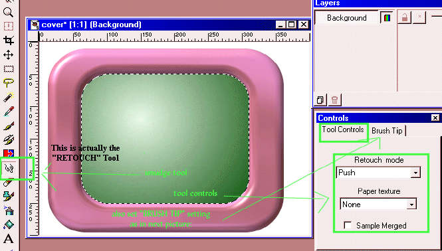442x251 pixels.
Task: Click inside the green selected area
Action: click(x=165, y=138)
